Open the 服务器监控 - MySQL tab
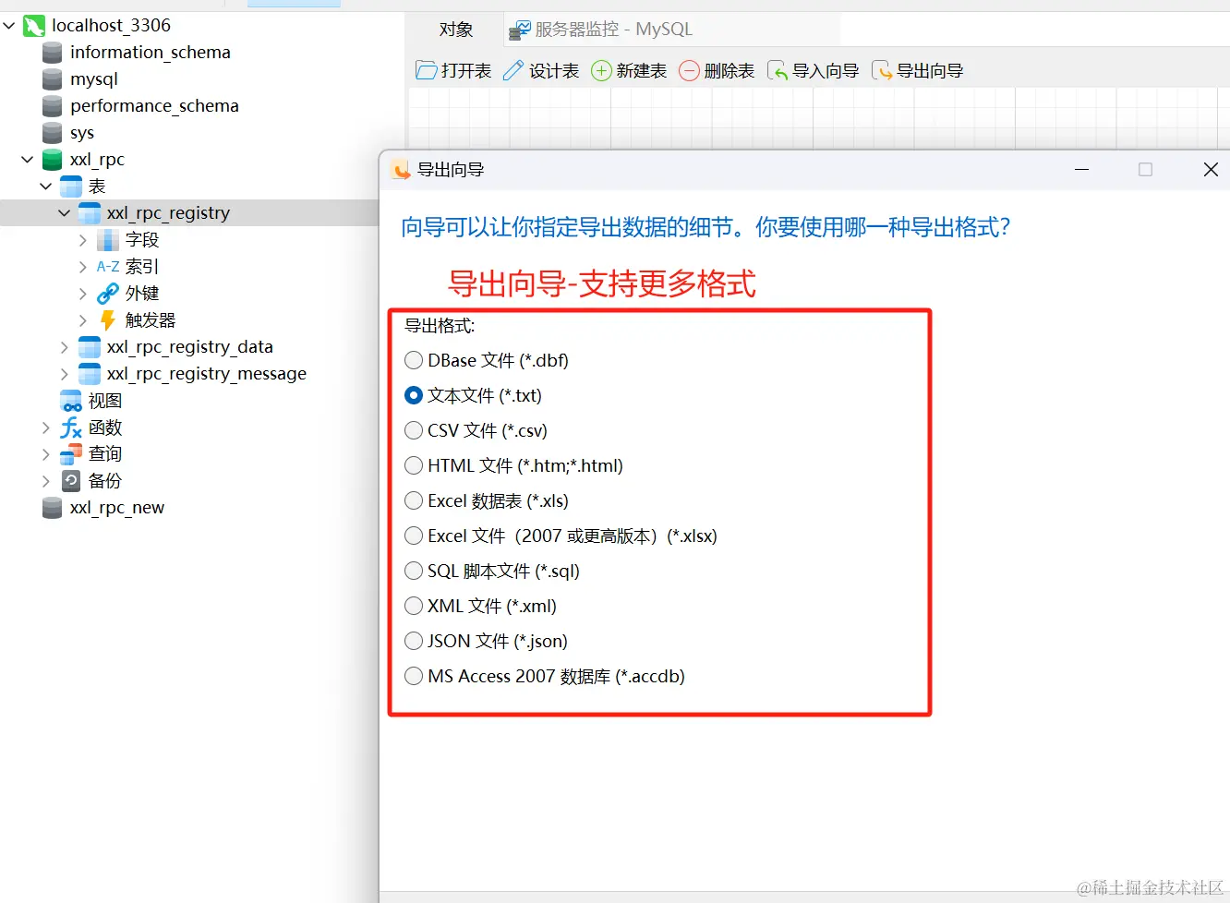The height and width of the screenshot is (903, 1230). click(601, 30)
